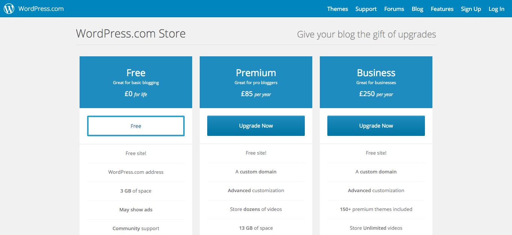Open the WordPress Blog page
512x235 pixels.
(417, 9)
